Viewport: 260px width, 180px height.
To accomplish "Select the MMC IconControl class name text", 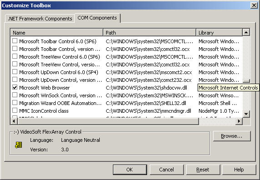I will tap(44, 111).
